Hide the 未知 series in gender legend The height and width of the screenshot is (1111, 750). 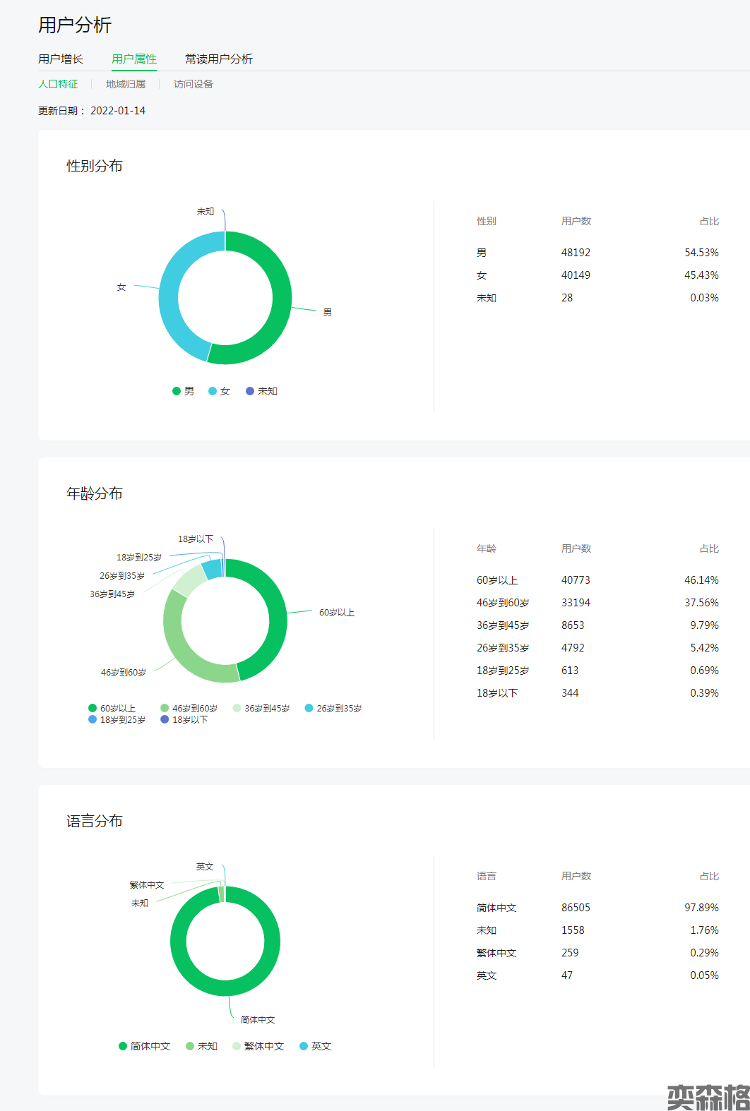click(x=261, y=391)
